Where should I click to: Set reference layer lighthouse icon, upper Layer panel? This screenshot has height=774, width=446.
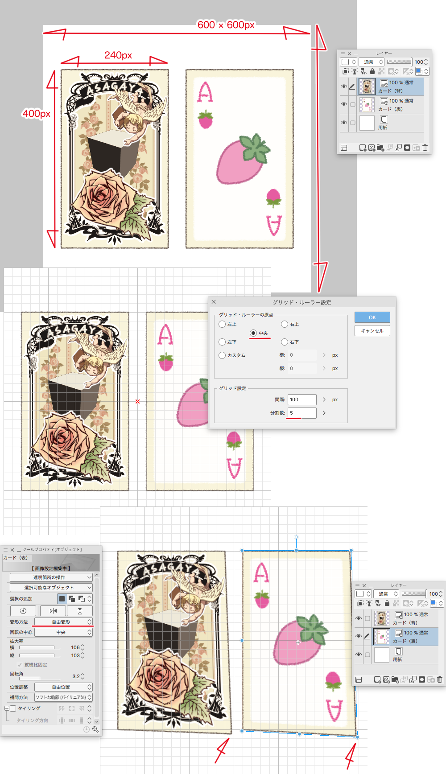coord(355,71)
